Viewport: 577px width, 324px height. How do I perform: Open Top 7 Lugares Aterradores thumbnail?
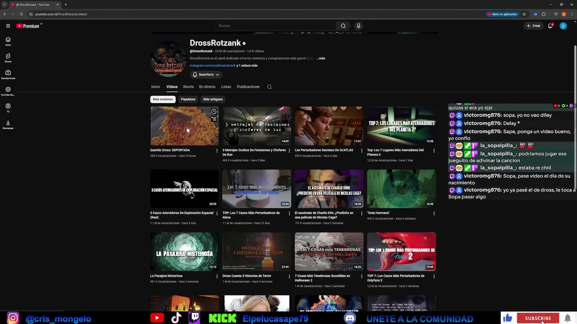point(402,126)
